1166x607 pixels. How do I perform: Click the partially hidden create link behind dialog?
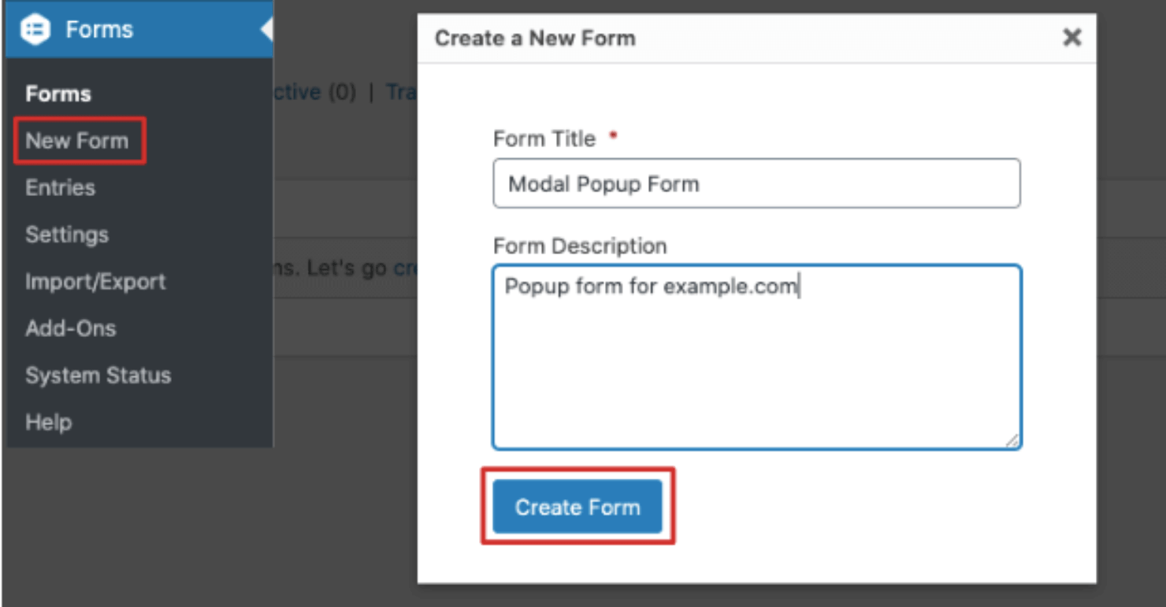405,268
